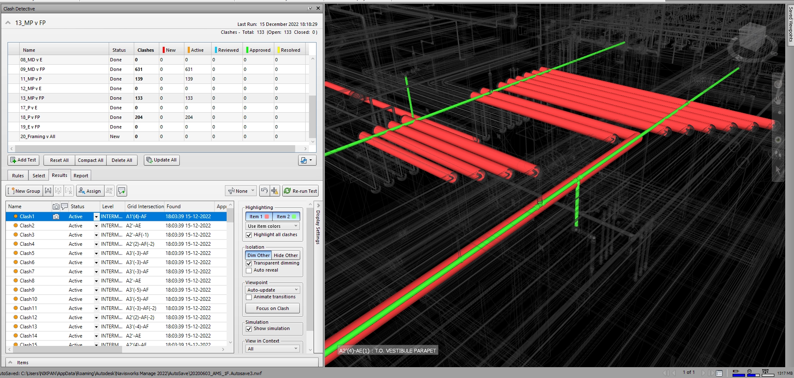Click the Add Comment speech bubble icon
Screen dimensions: 794x378
(122, 191)
